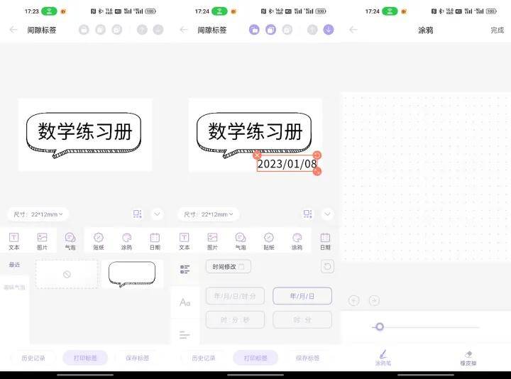Tap 文本 text tool in middle screen
This screenshot has width=511, height=379.
pyautogui.click(x=184, y=241)
